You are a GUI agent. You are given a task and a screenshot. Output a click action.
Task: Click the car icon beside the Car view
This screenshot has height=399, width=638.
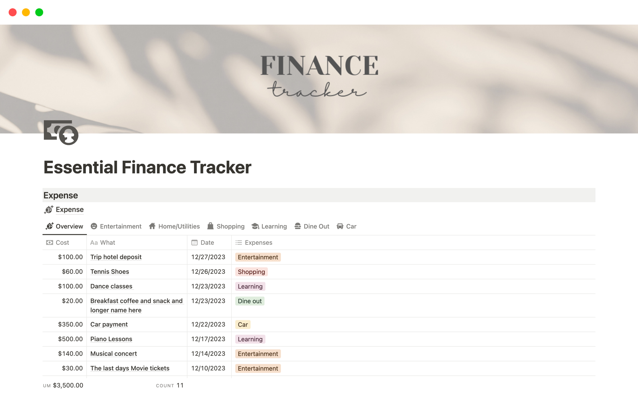click(340, 226)
